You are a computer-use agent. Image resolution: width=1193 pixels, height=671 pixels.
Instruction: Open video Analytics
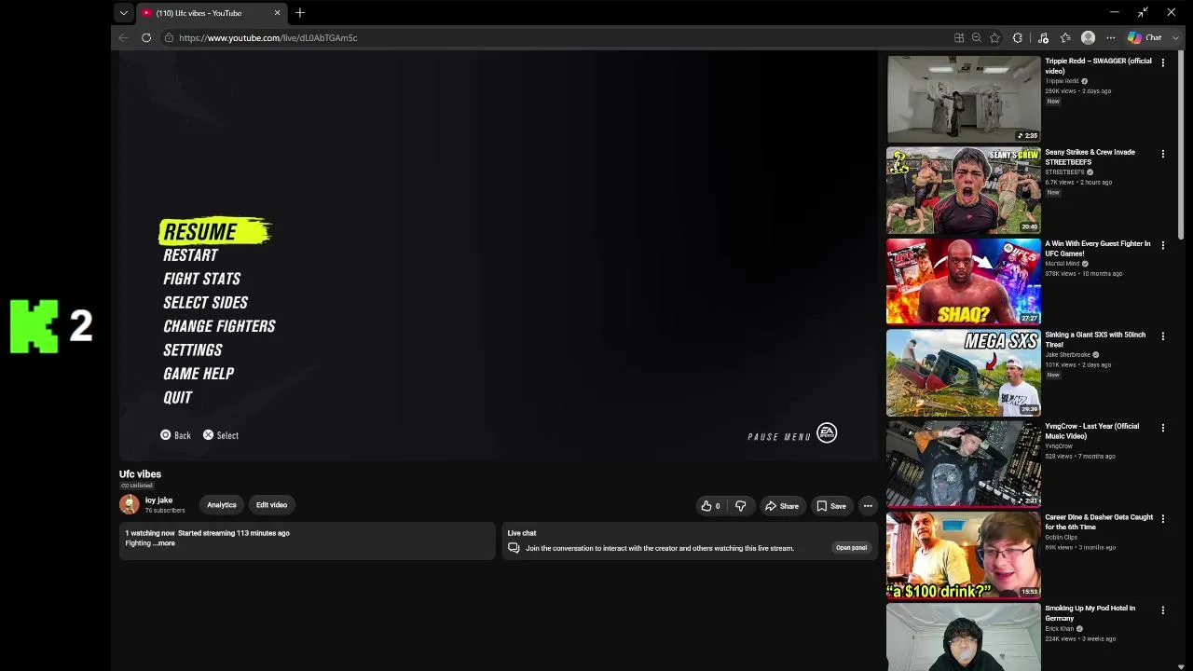tap(222, 505)
